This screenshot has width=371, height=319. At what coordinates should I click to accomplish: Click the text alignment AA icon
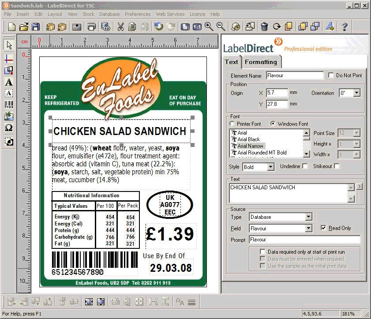pos(180,301)
